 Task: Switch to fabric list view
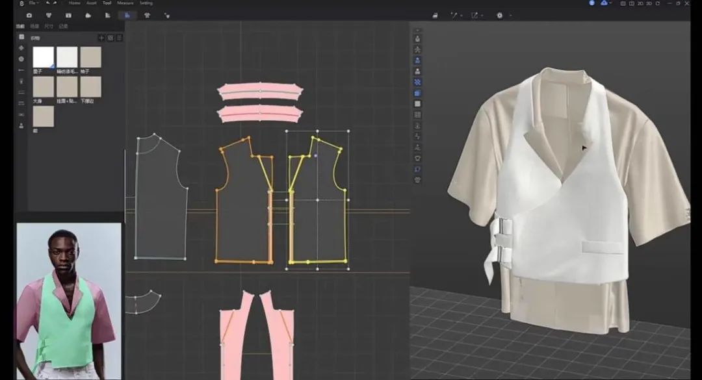click(x=119, y=38)
